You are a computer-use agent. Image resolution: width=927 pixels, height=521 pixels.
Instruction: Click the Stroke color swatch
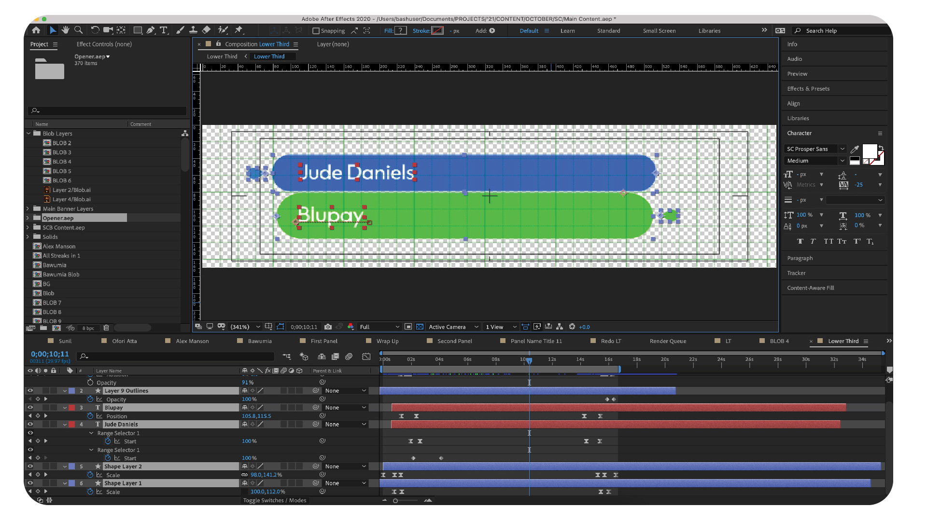pos(437,30)
